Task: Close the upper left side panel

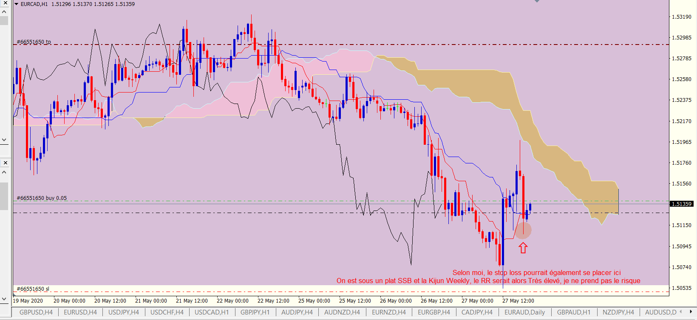Action: click(5, 3)
